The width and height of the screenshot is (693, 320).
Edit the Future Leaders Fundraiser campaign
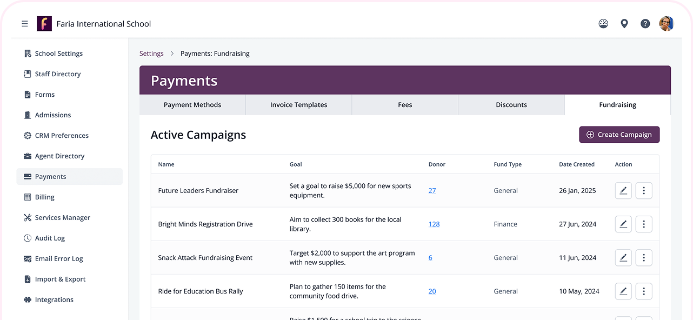623,191
